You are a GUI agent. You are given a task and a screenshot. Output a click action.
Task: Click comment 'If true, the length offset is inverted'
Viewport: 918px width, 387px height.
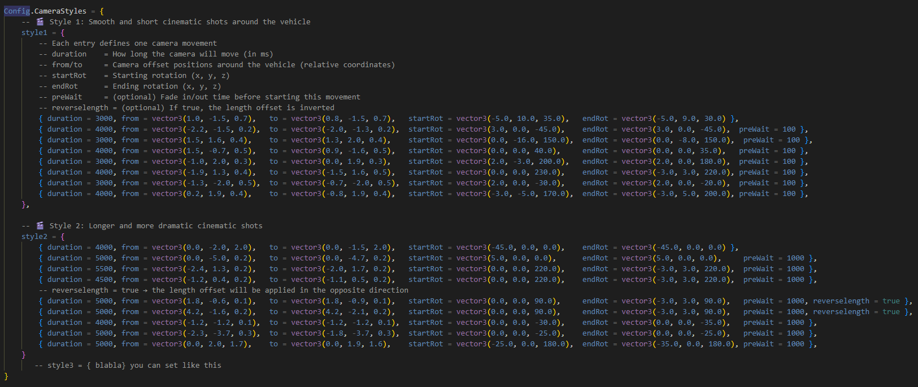[x=251, y=108]
